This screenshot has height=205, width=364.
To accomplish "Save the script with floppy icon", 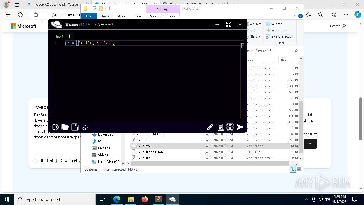I will click(x=75, y=127).
